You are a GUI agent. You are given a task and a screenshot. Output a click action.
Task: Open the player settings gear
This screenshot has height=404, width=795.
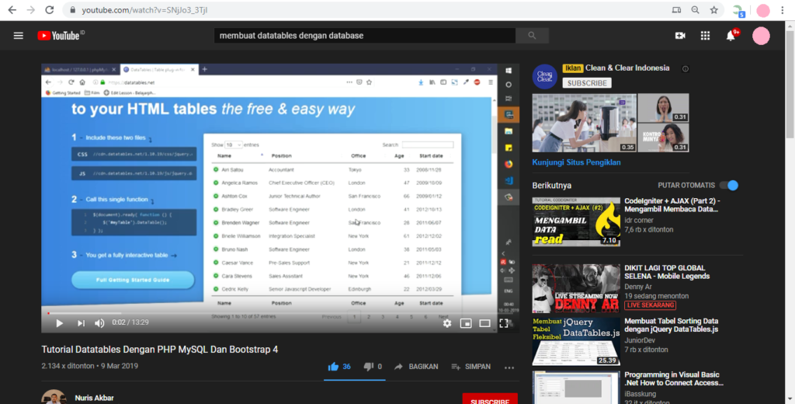(x=446, y=323)
